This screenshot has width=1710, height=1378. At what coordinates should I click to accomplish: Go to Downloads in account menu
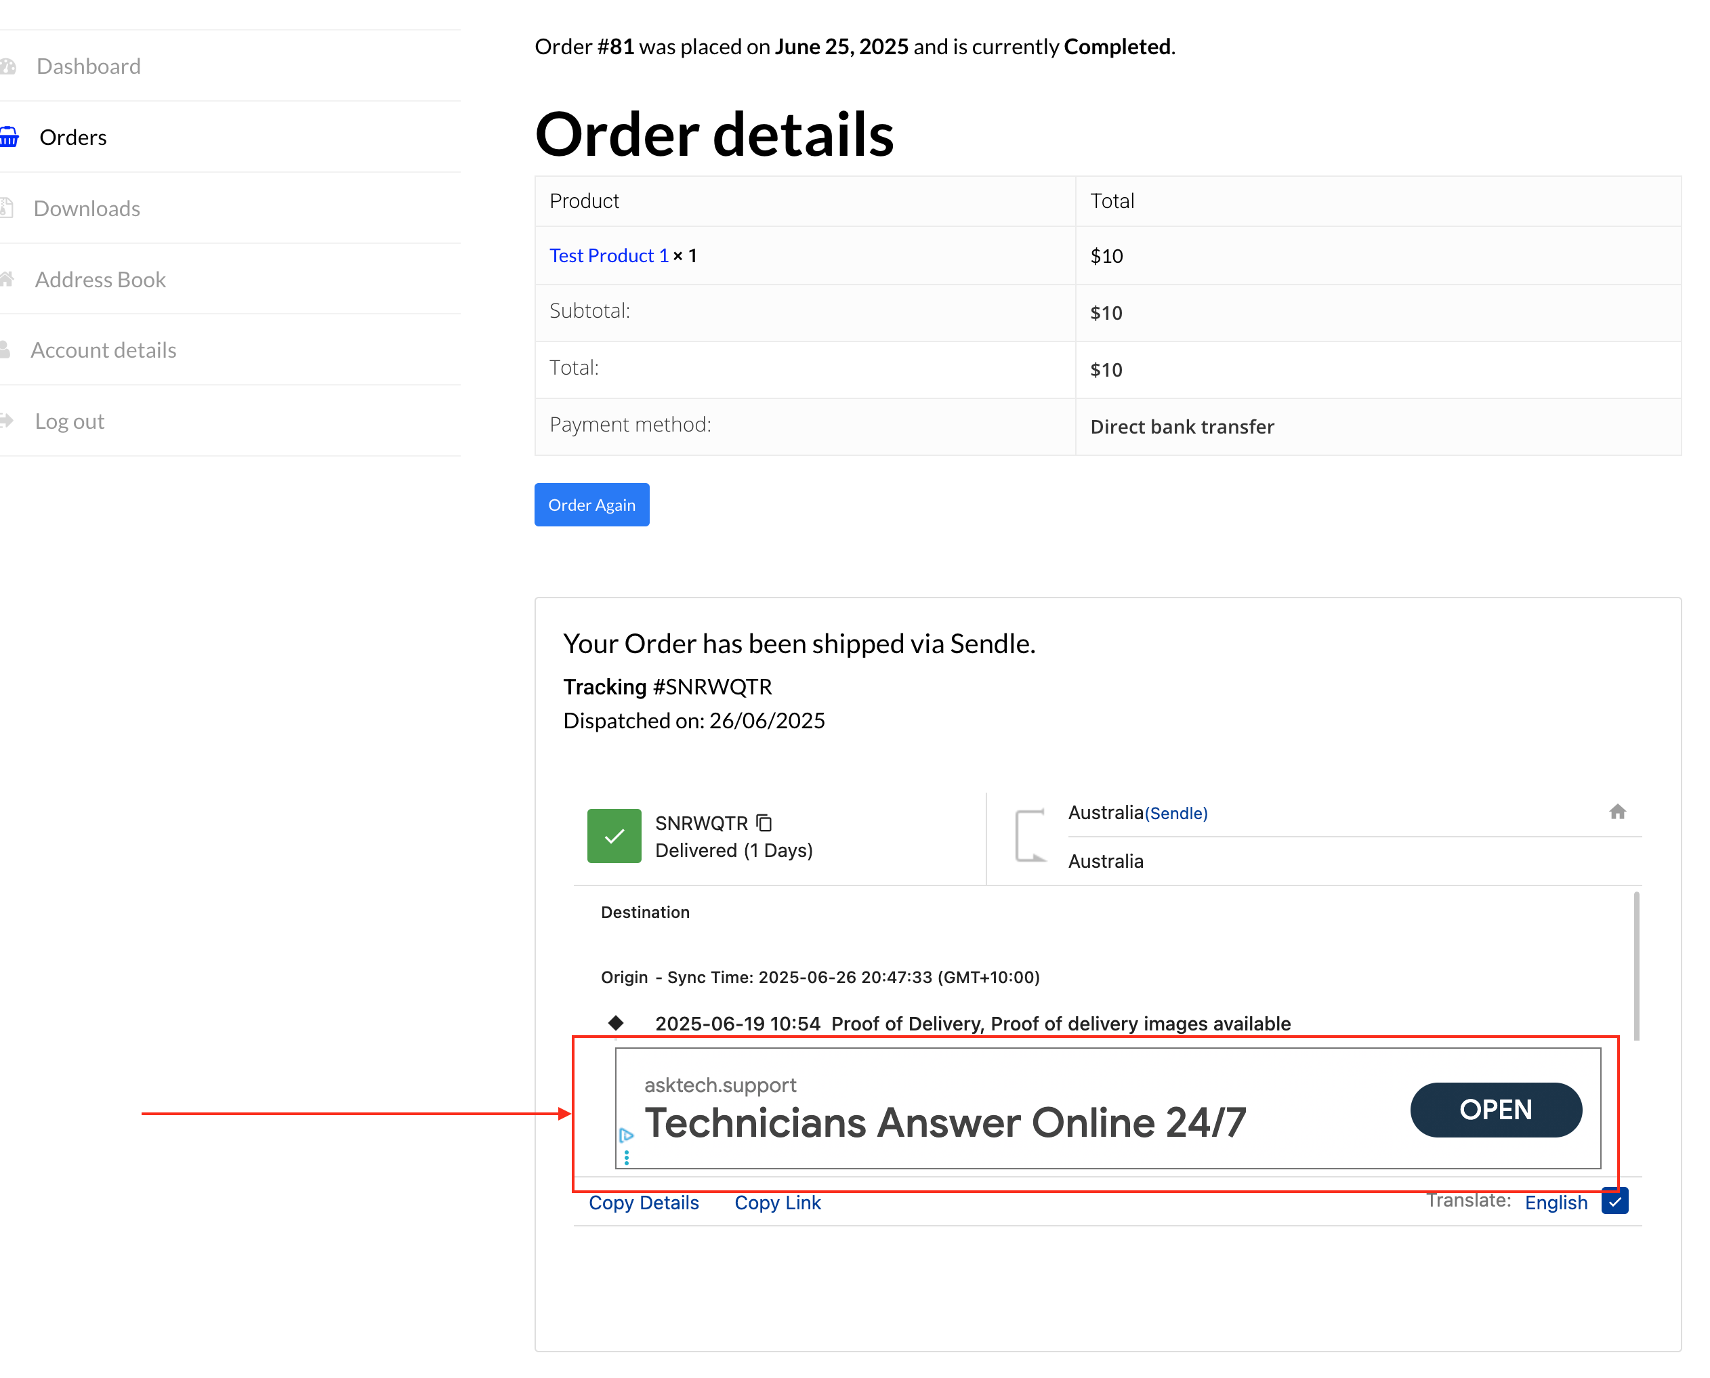(87, 209)
